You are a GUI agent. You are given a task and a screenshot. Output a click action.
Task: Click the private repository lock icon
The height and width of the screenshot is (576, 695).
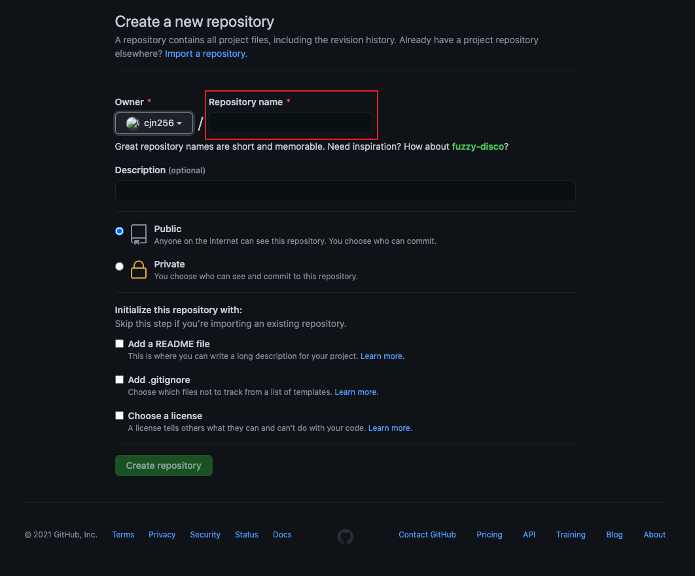[139, 269]
